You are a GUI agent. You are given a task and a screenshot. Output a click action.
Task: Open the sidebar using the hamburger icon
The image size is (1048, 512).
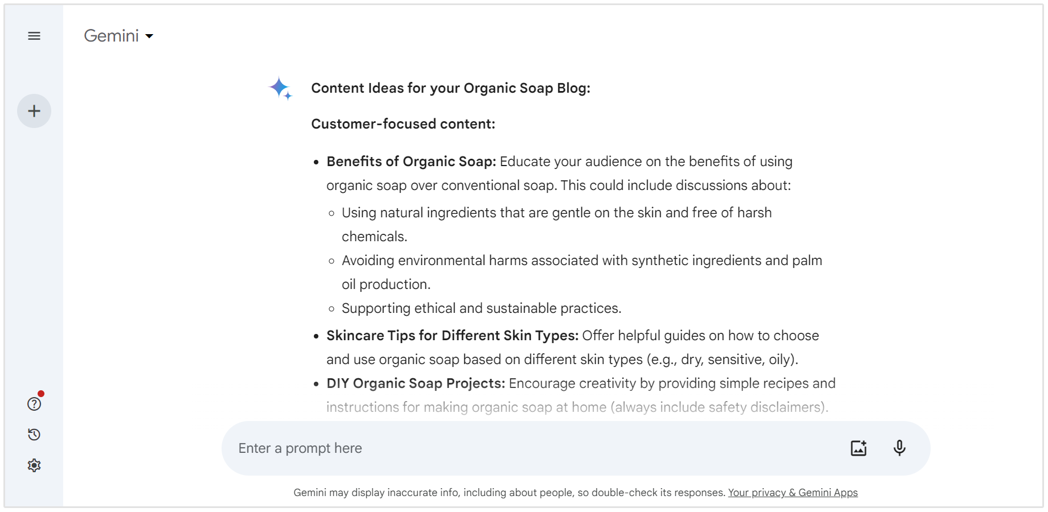[x=34, y=35]
